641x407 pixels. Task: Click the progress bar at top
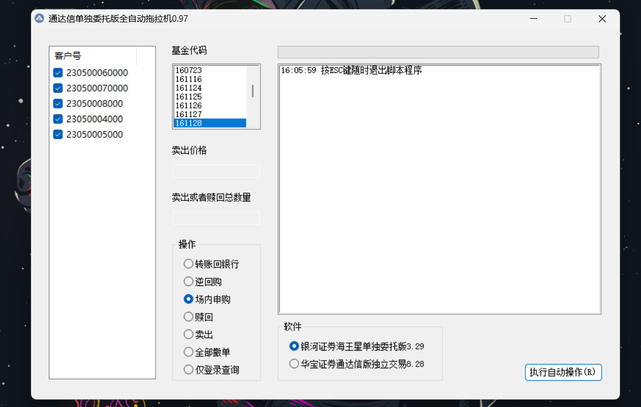[x=438, y=52]
